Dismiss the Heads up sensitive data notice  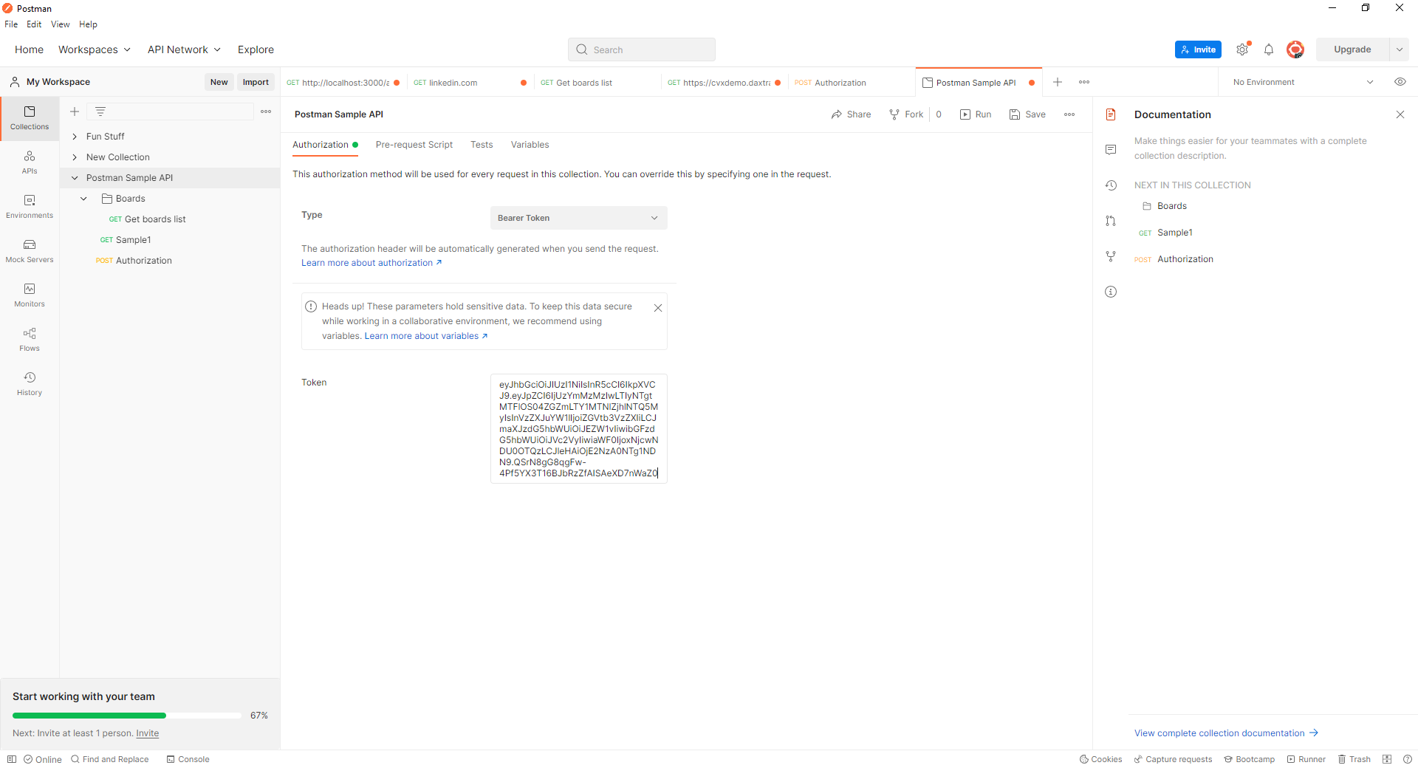pyautogui.click(x=658, y=308)
